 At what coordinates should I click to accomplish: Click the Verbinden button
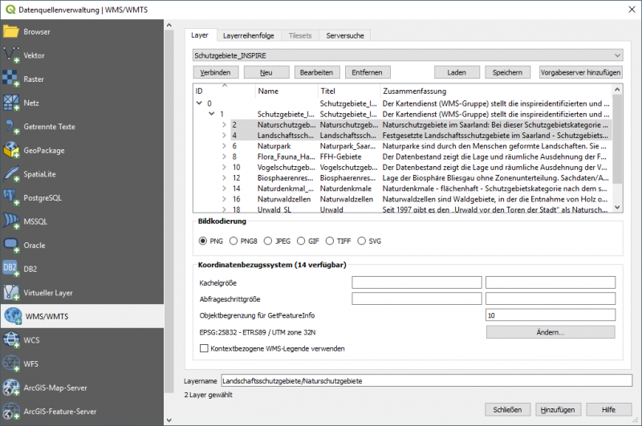pos(215,72)
